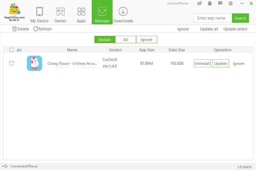
Task: Click the Connected:iPhone status text
Action: pyautogui.click(x=24, y=166)
